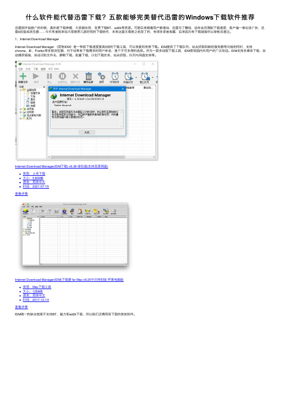The height and width of the screenshot is (398, 281).
Task: Click the article title about 迅雷 alternatives
Action: (x=140, y=17)
